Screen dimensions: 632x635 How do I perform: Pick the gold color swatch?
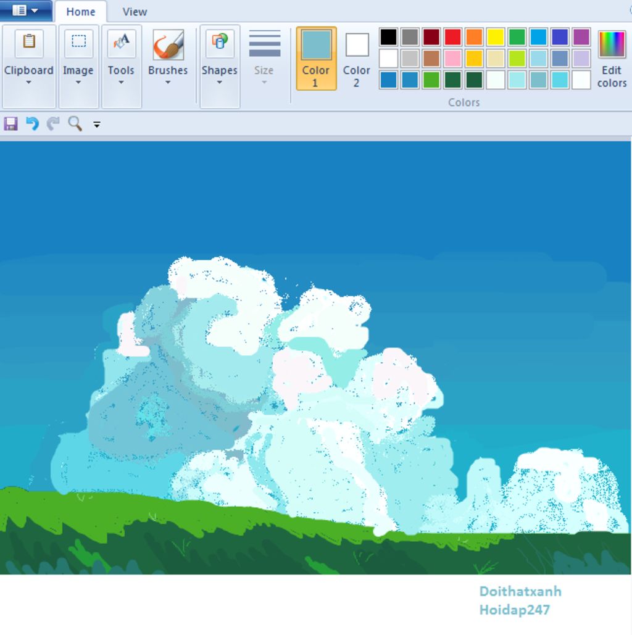coord(475,58)
